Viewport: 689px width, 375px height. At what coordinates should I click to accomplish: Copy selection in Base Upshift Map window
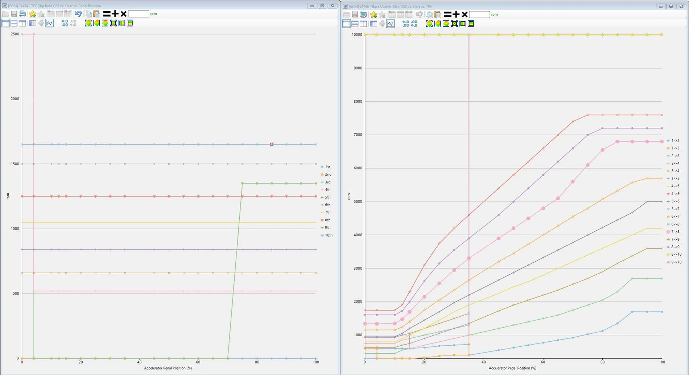429,14
